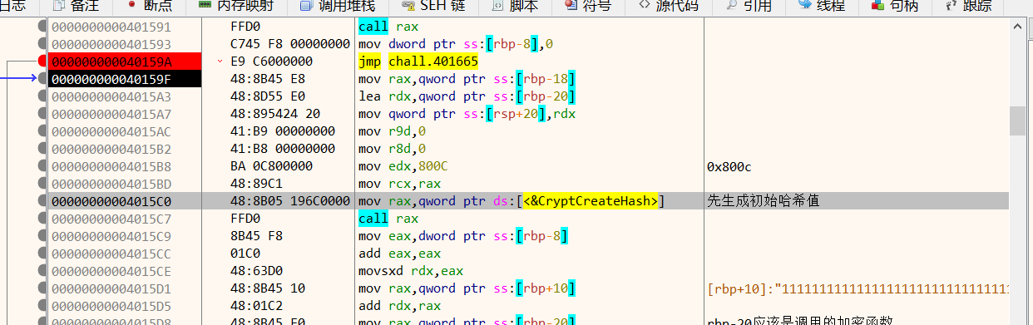Viewport: 1033px width, 325px height.
Task: Click the call rax instruction at 401591
Action: pos(388,27)
